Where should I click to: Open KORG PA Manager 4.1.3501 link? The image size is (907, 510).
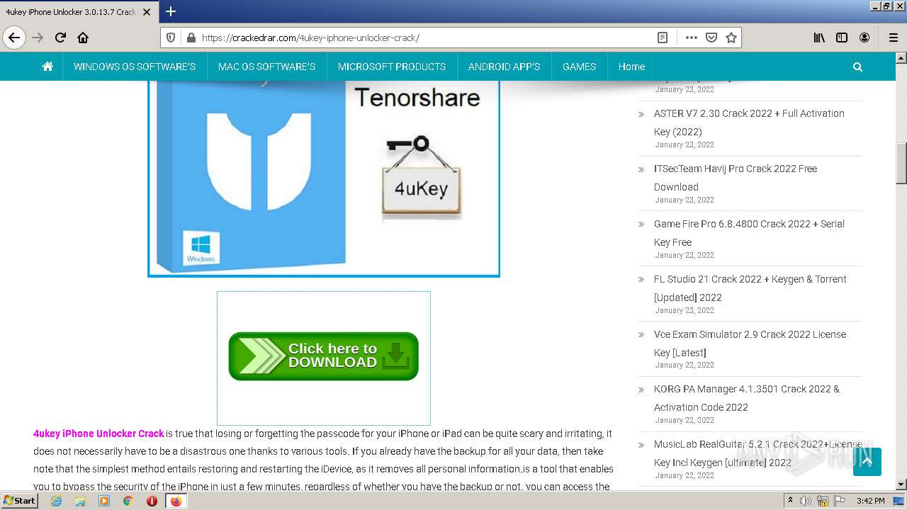[747, 398]
